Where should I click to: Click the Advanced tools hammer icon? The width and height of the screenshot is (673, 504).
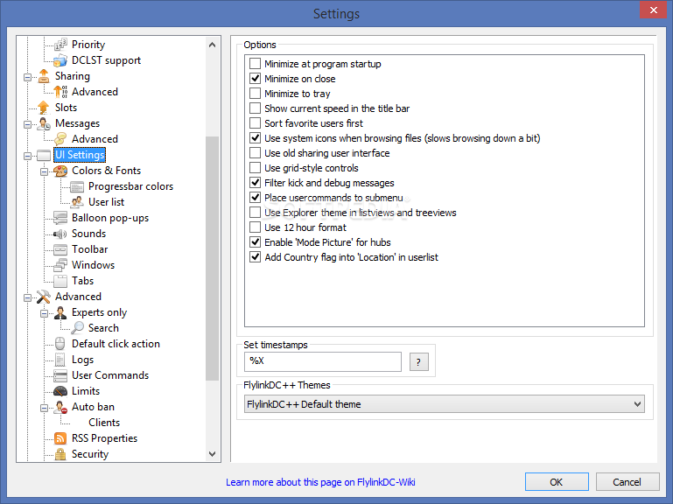[x=44, y=297]
